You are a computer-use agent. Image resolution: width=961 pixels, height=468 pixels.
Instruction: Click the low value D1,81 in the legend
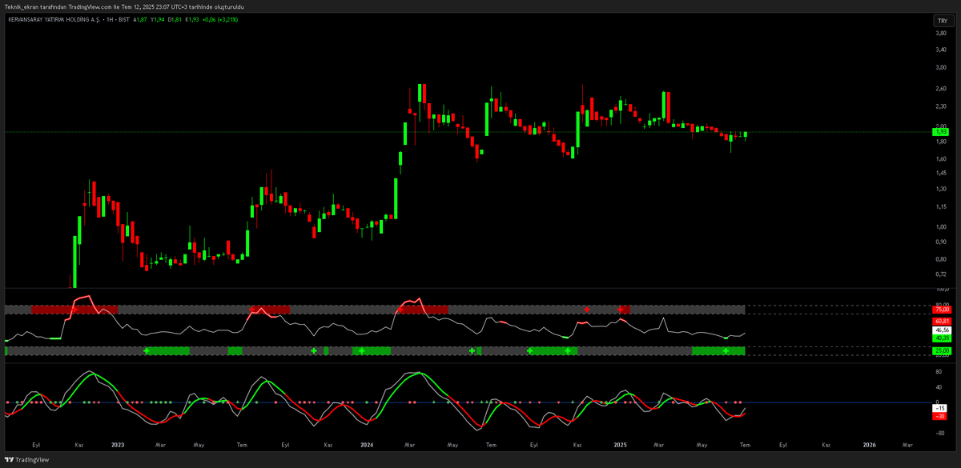pos(173,21)
